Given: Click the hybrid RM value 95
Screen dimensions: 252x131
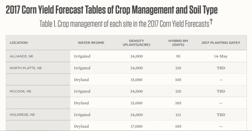Looking at the screenshot, I should click(178, 56).
